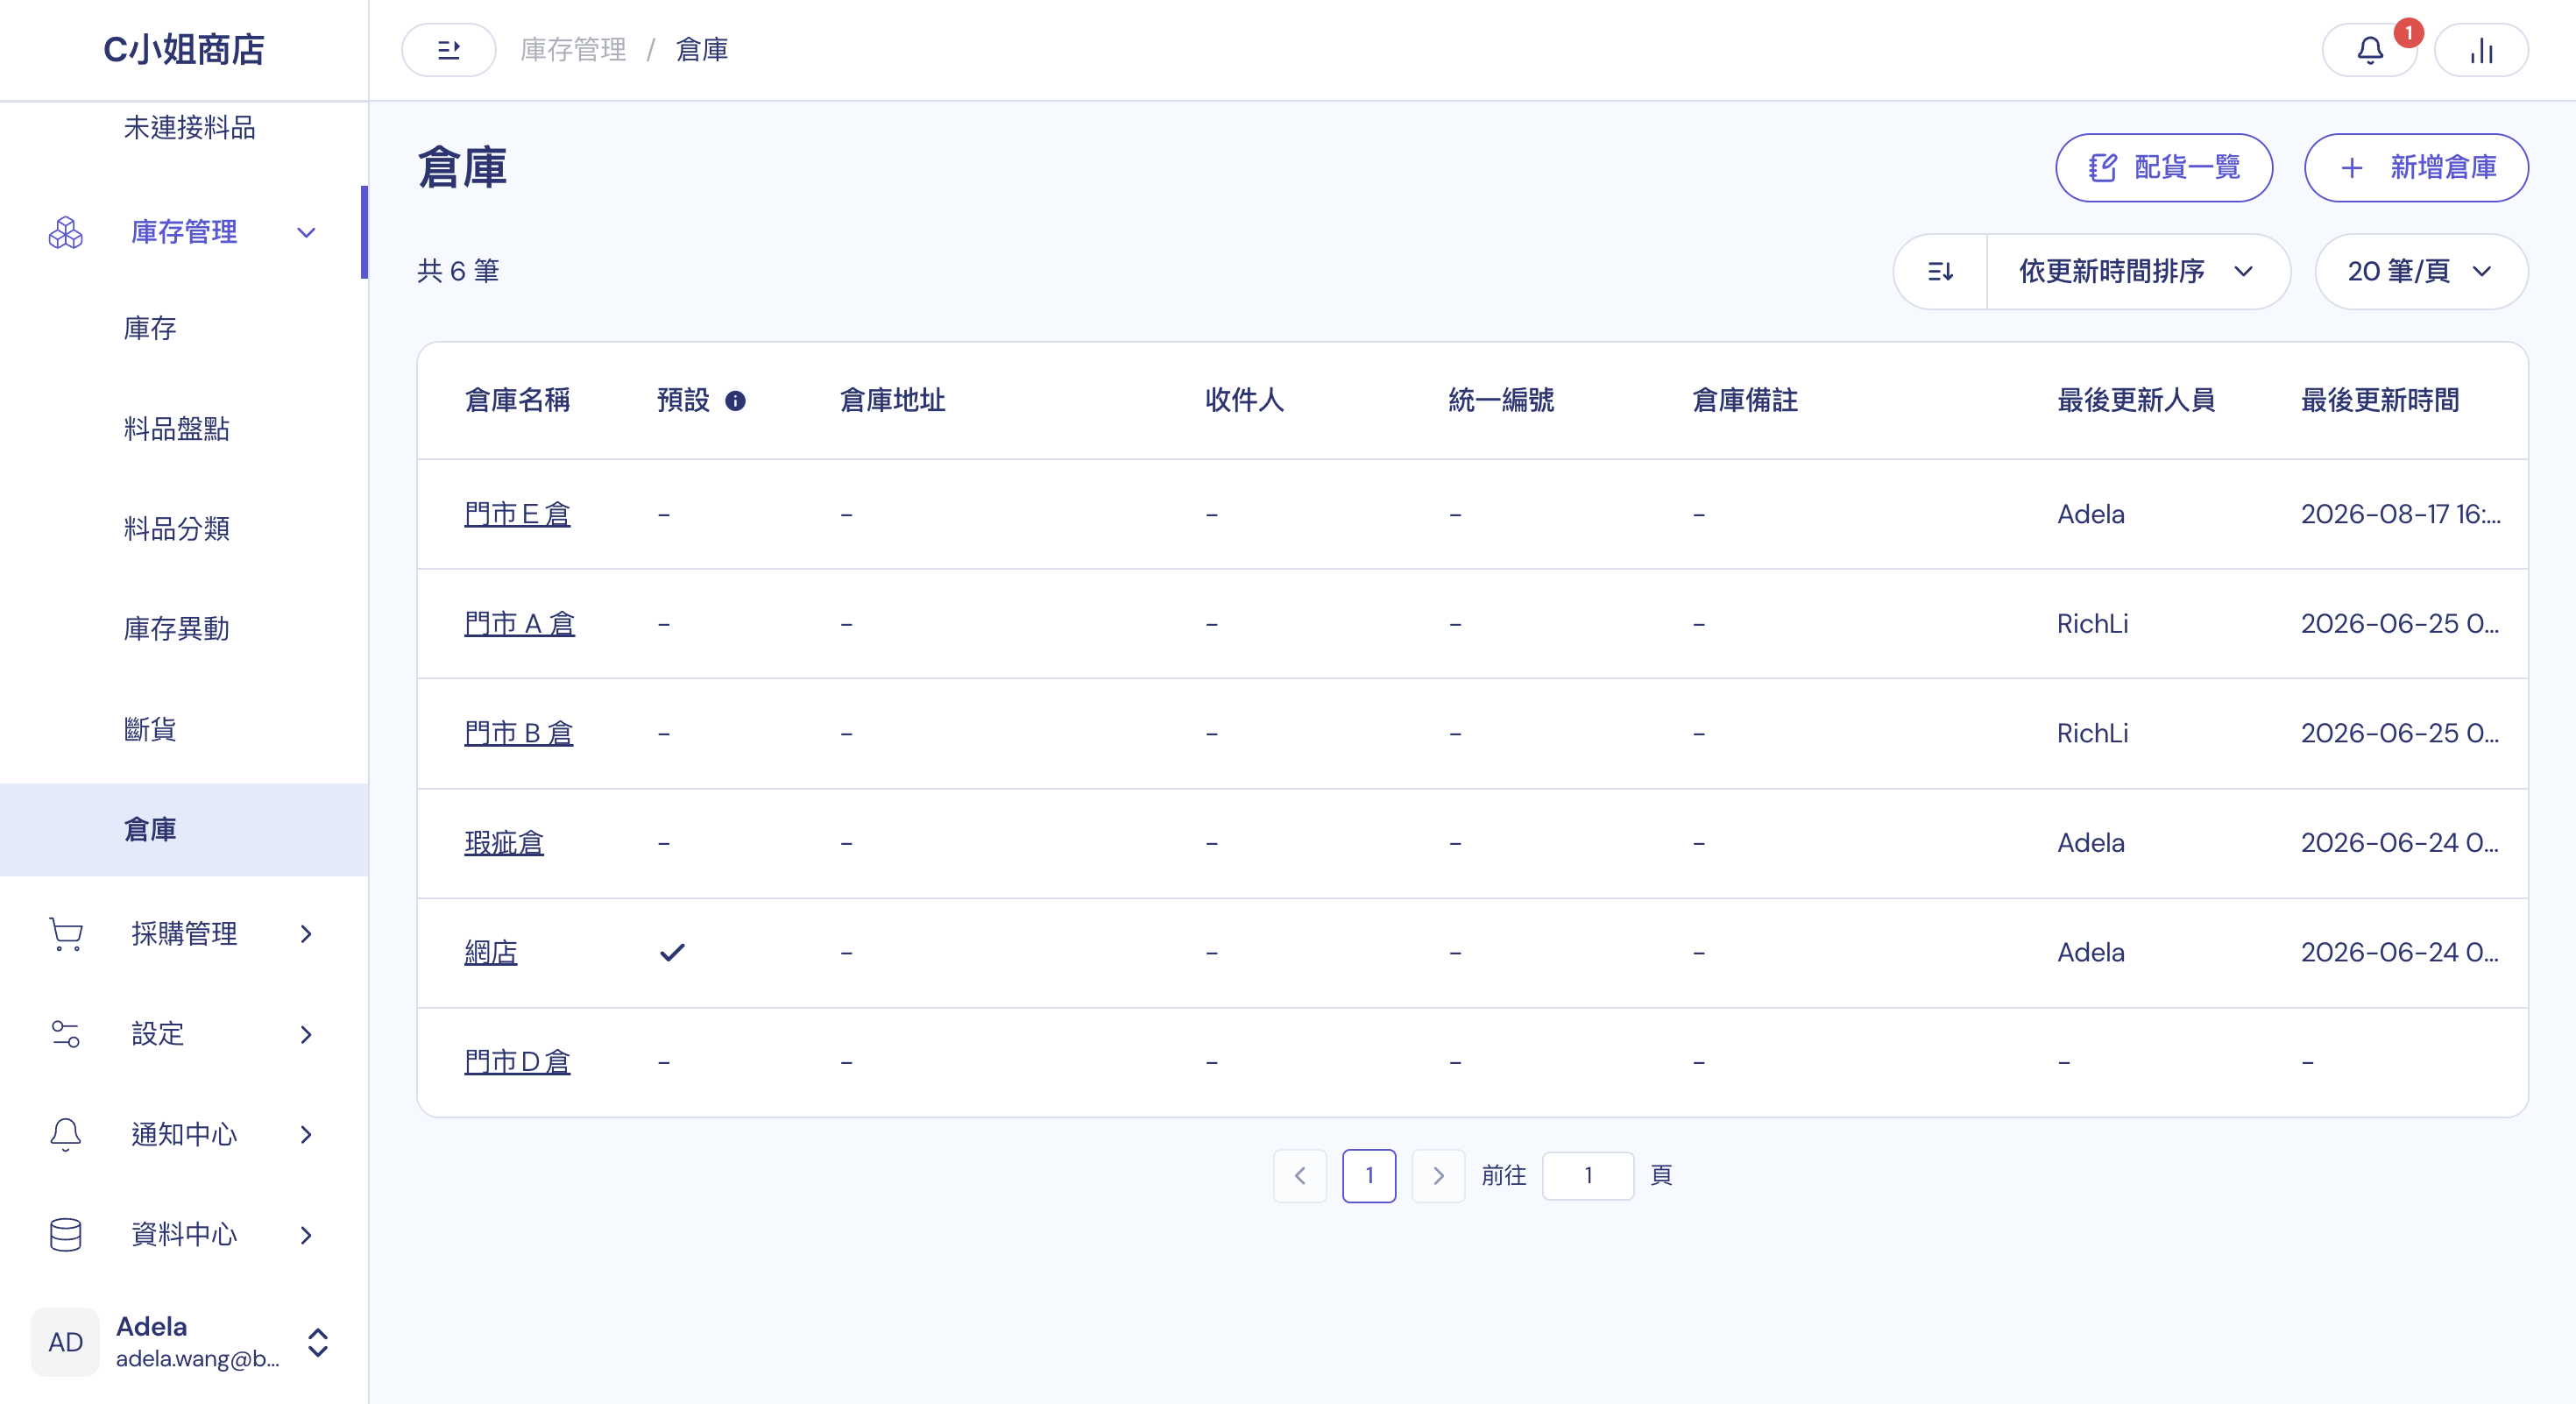Click the 庫存管理 cubes icon
Screen dimensions: 2576x1404
pos(66,232)
